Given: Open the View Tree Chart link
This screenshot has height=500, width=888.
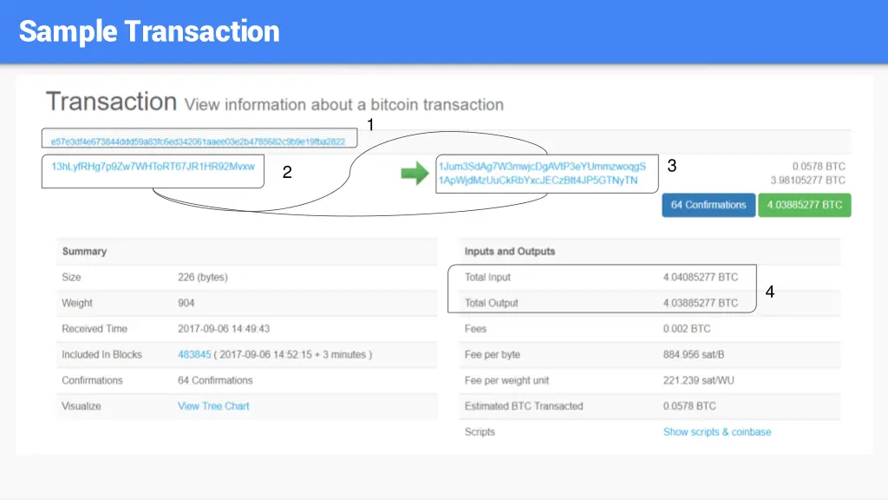Looking at the screenshot, I should [213, 406].
